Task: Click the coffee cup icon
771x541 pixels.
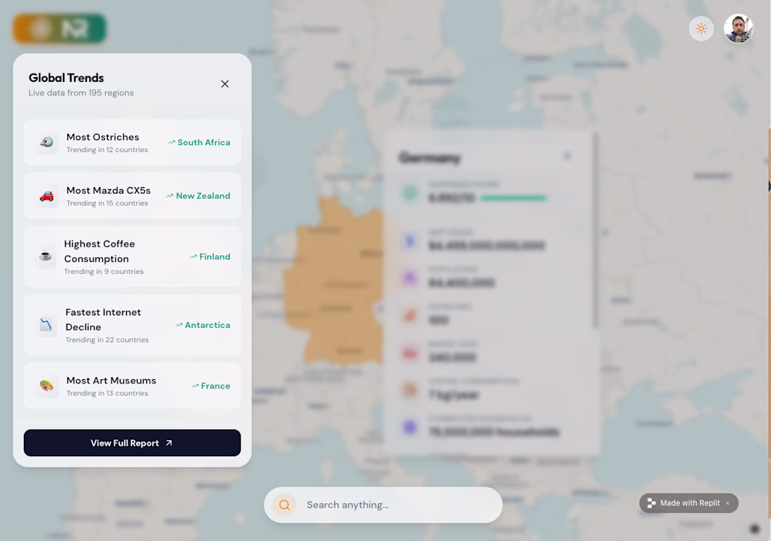Action: click(46, 256)
